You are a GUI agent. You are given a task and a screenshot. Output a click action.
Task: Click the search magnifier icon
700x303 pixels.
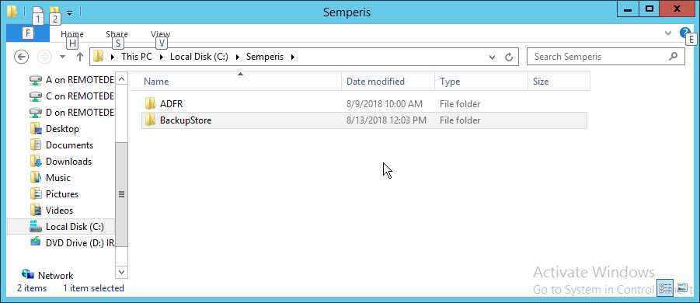[x=674, y=57]
